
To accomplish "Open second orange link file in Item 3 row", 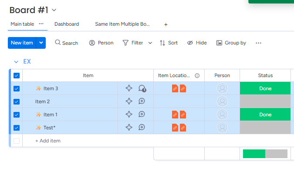I will coord(183,88).
